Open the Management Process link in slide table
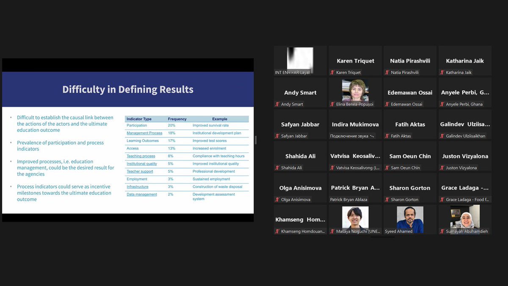The image size is (508, 286). 144,133
